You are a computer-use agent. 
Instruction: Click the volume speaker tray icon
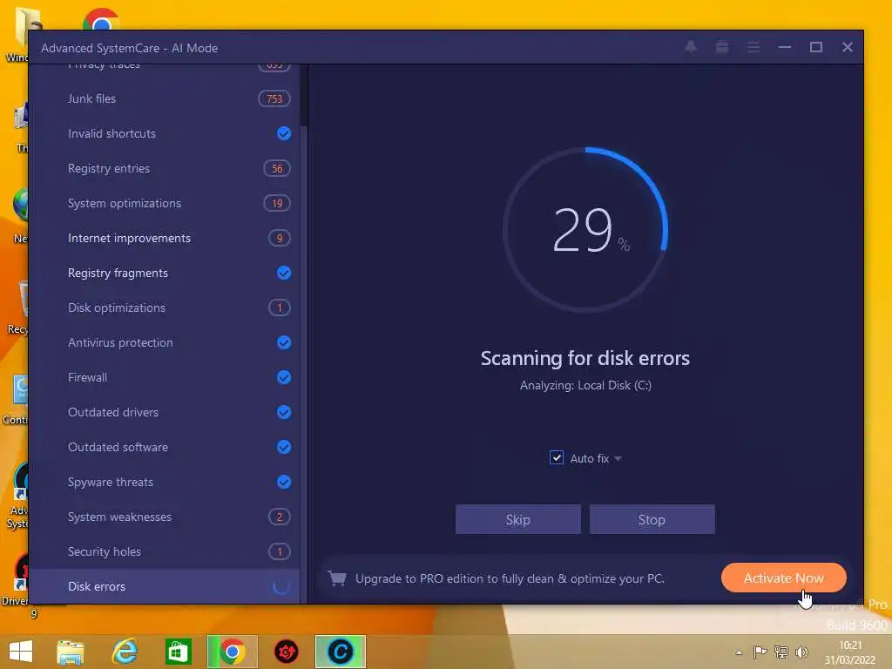click(x=802, y=652)
